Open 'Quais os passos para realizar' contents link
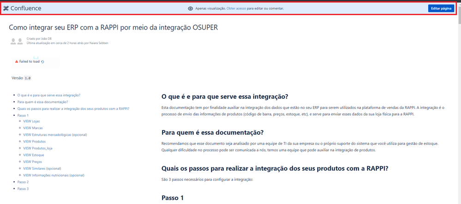The image size is (461, 204). 73,108
